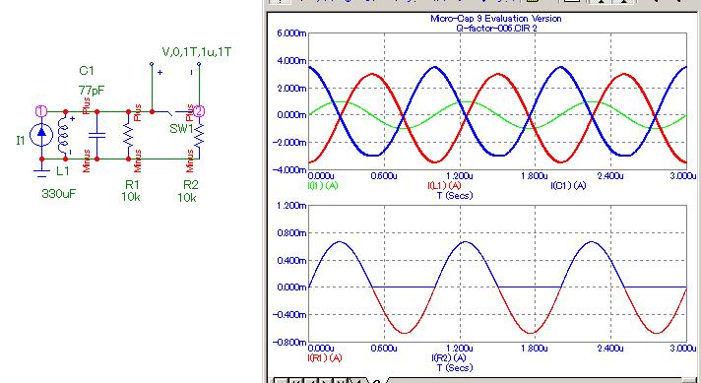Click the upper plot T (Secs) axis title

pyautogui.click(x=454, y=195)
